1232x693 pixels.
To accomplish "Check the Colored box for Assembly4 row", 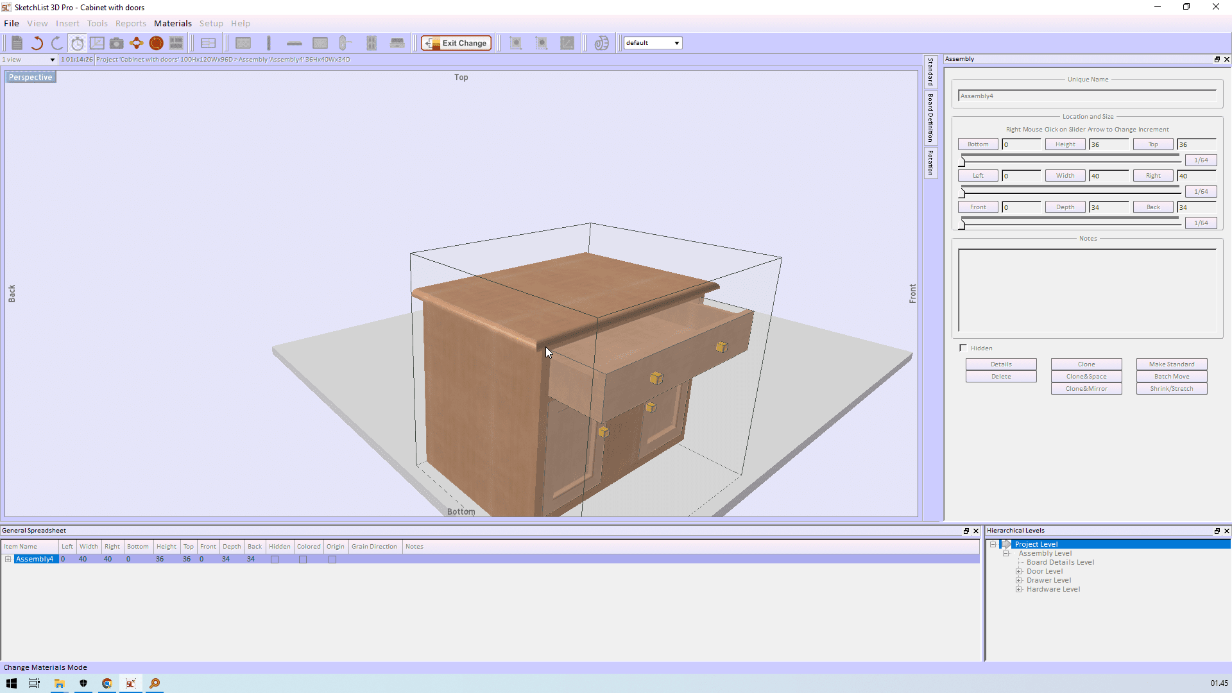I will (x=303, y=560).
